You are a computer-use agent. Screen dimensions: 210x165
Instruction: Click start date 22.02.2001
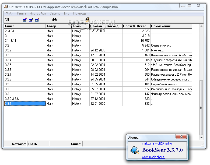click(x=98, y=31)
